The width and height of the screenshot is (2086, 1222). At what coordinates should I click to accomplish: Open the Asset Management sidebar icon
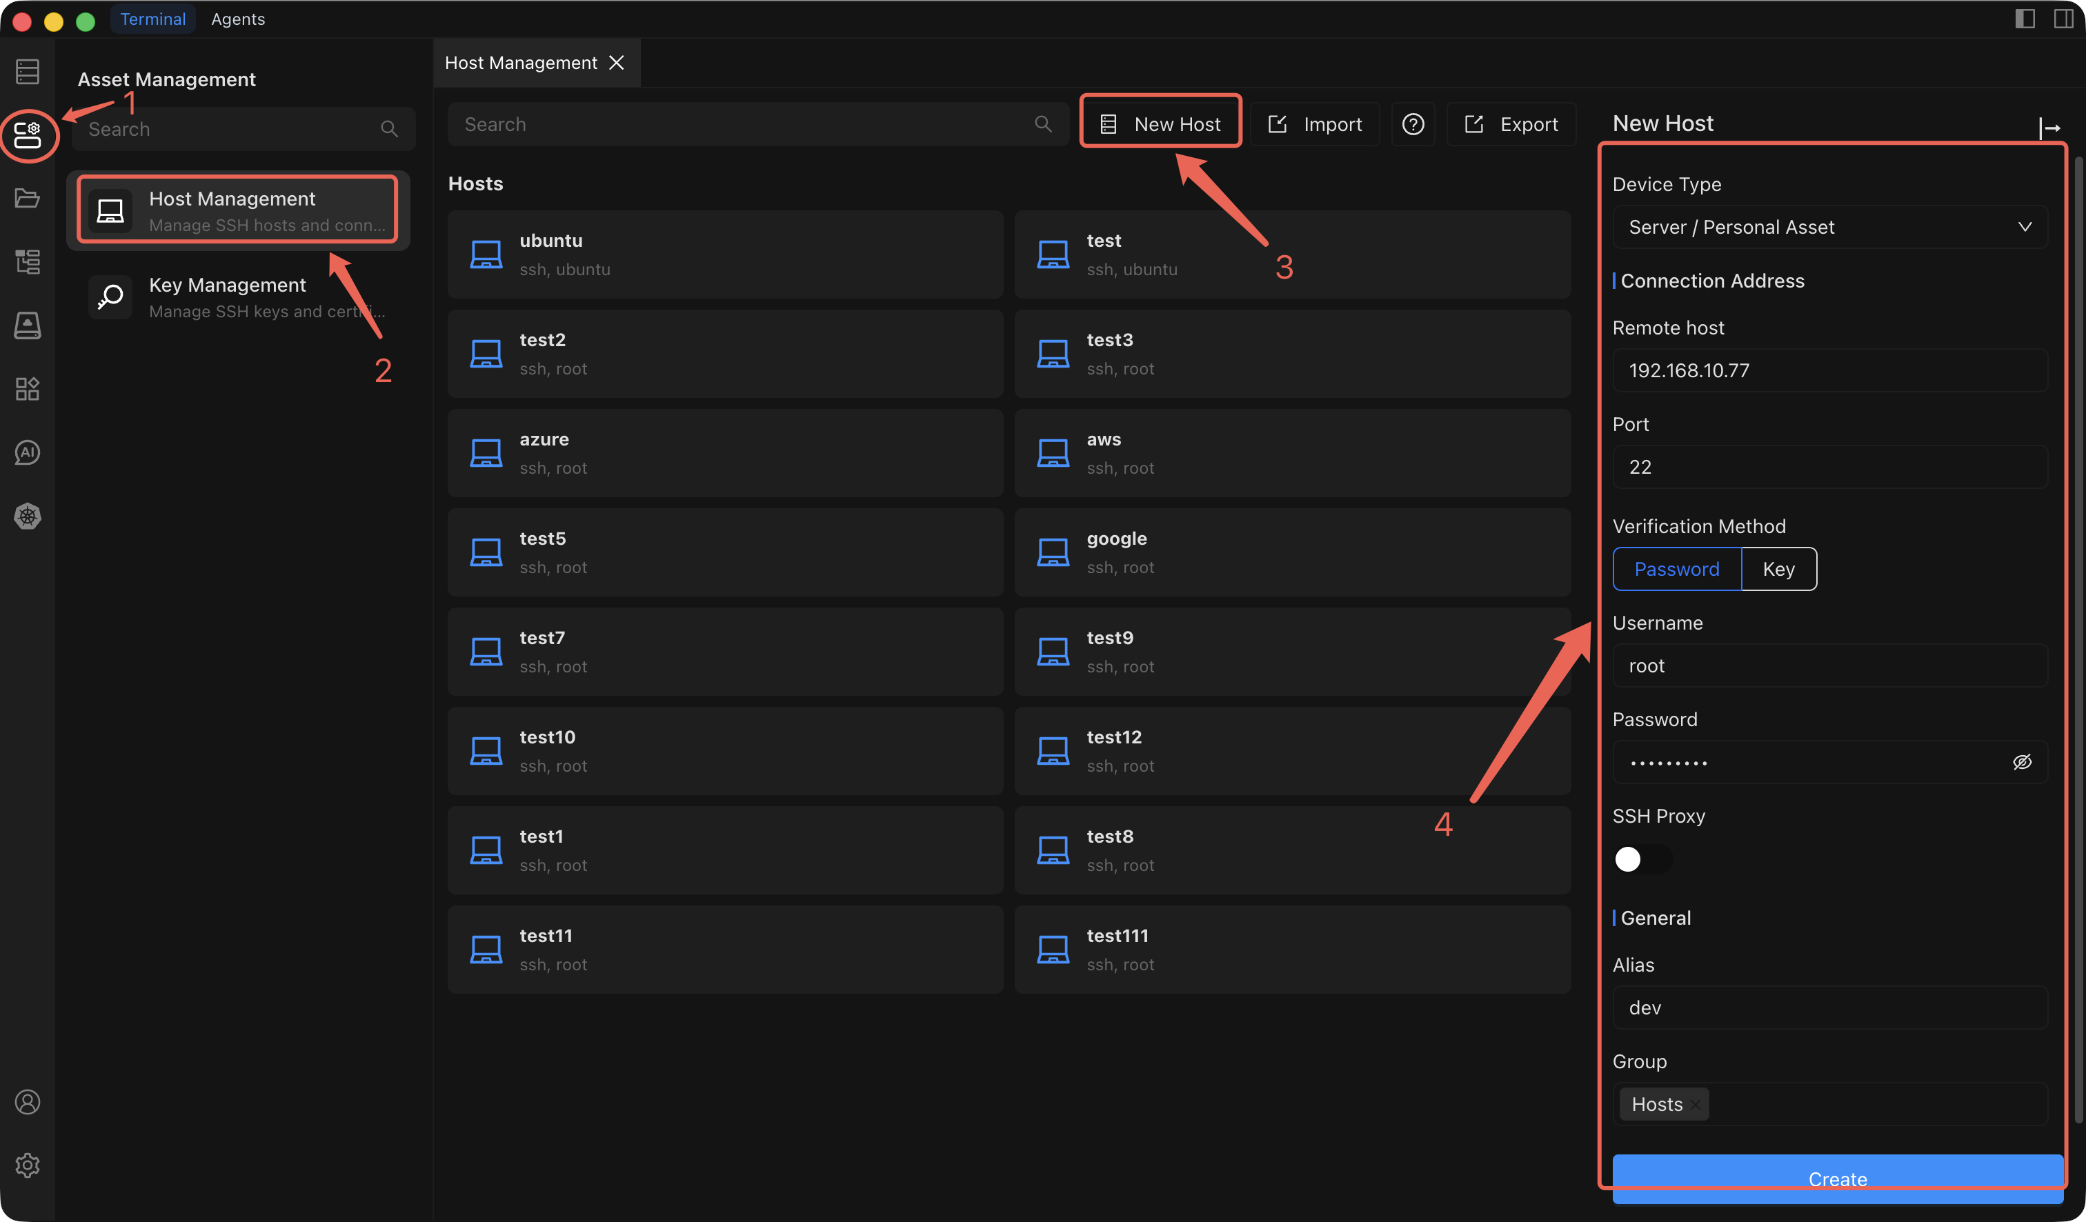[28, 135]
